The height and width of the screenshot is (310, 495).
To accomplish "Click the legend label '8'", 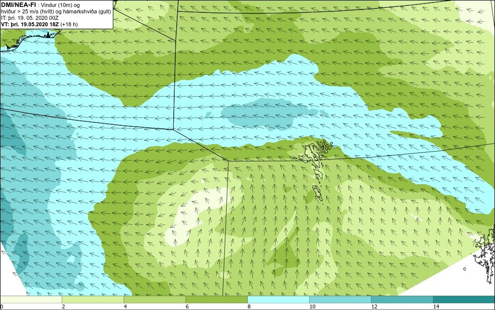I will (249, 307).
